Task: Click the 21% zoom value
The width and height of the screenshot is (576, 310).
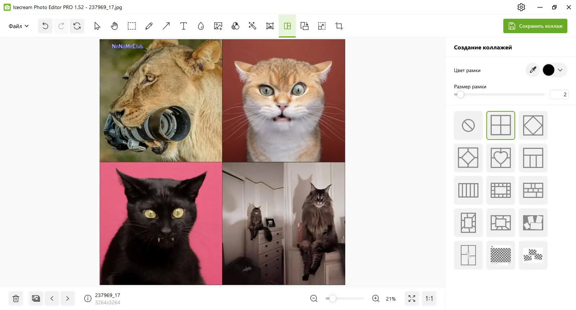Action: 391,299
